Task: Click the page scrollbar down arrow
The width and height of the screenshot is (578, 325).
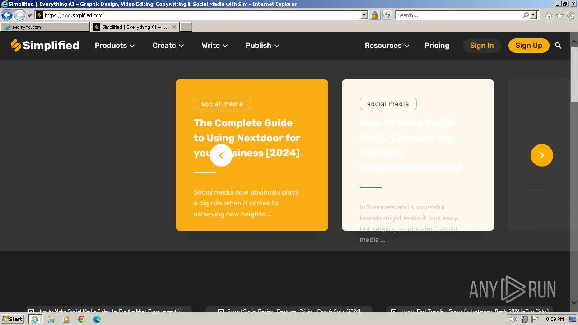Action: [574, 303]
